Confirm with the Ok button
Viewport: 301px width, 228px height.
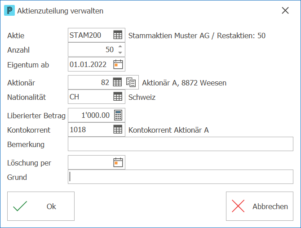(x=41, y=206)
